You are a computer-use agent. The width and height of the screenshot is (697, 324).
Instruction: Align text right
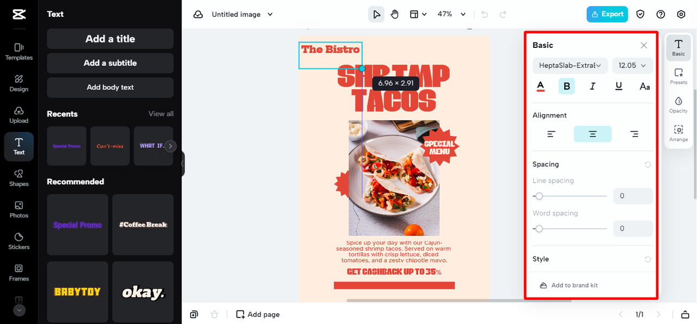tap(634, 134)
